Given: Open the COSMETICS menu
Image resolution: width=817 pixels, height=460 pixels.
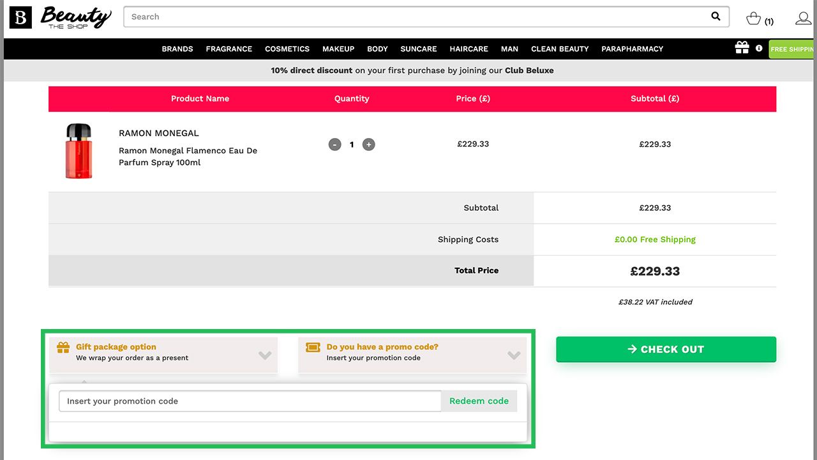Looking at the screenshot, I should 287,49.
